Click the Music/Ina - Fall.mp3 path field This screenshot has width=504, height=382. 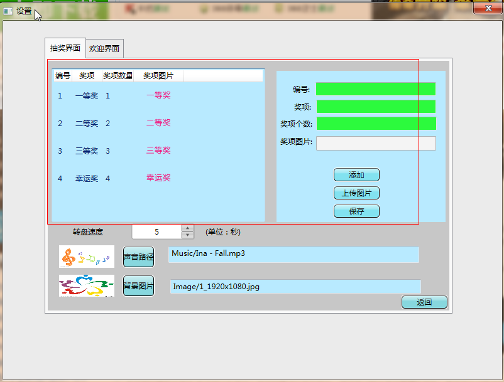pyautogui.click(x=293, y=254)
